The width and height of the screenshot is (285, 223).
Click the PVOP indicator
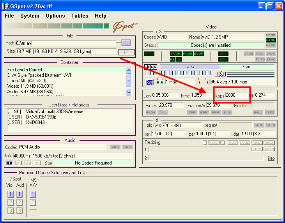tap(188, 54)
